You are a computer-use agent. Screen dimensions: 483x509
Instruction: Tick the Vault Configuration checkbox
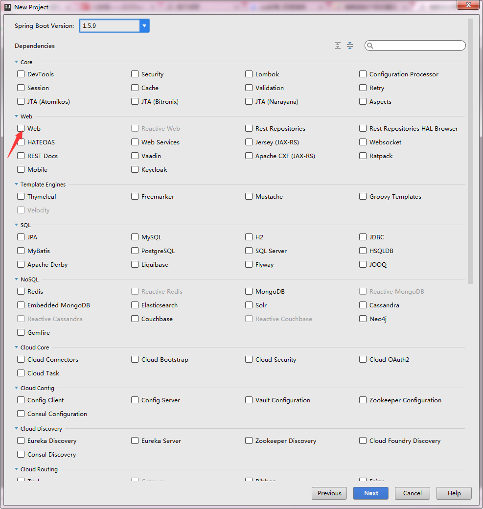(249, 400)
